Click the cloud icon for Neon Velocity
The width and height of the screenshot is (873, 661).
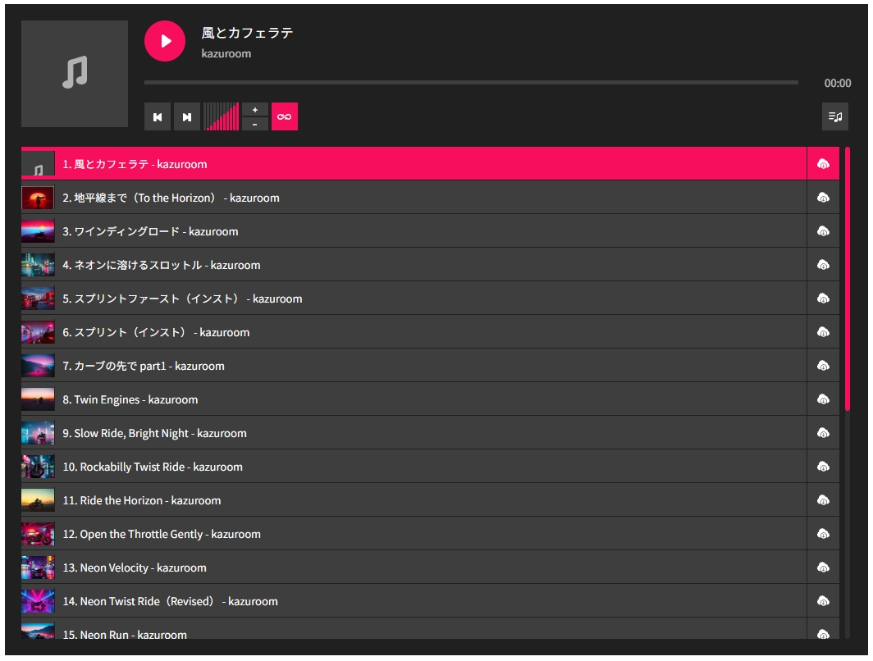pyautogui.click(x=823, y=568)
